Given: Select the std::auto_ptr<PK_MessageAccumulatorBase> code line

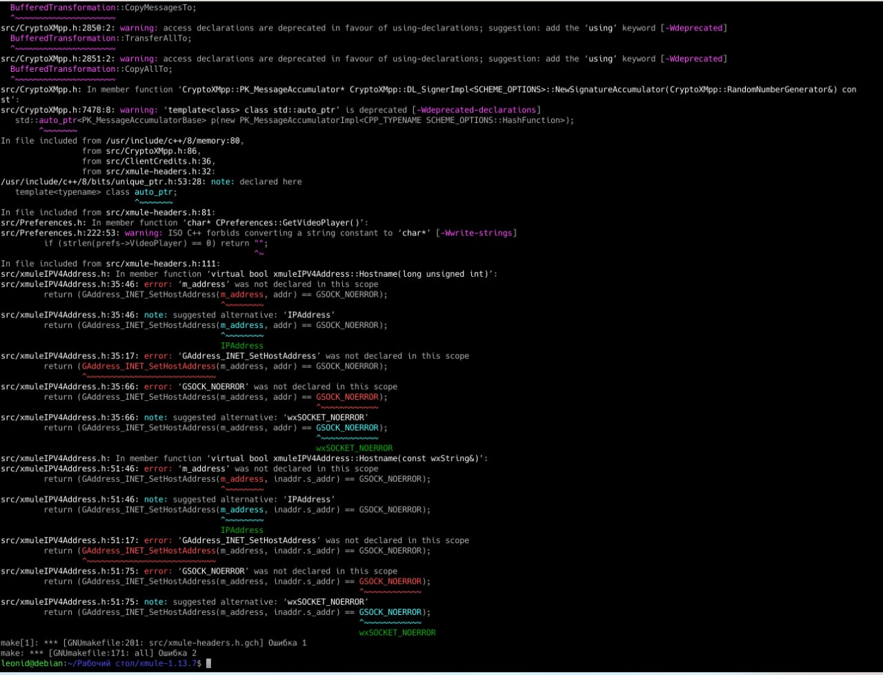Looking at the screenshot, I should 295,120.
